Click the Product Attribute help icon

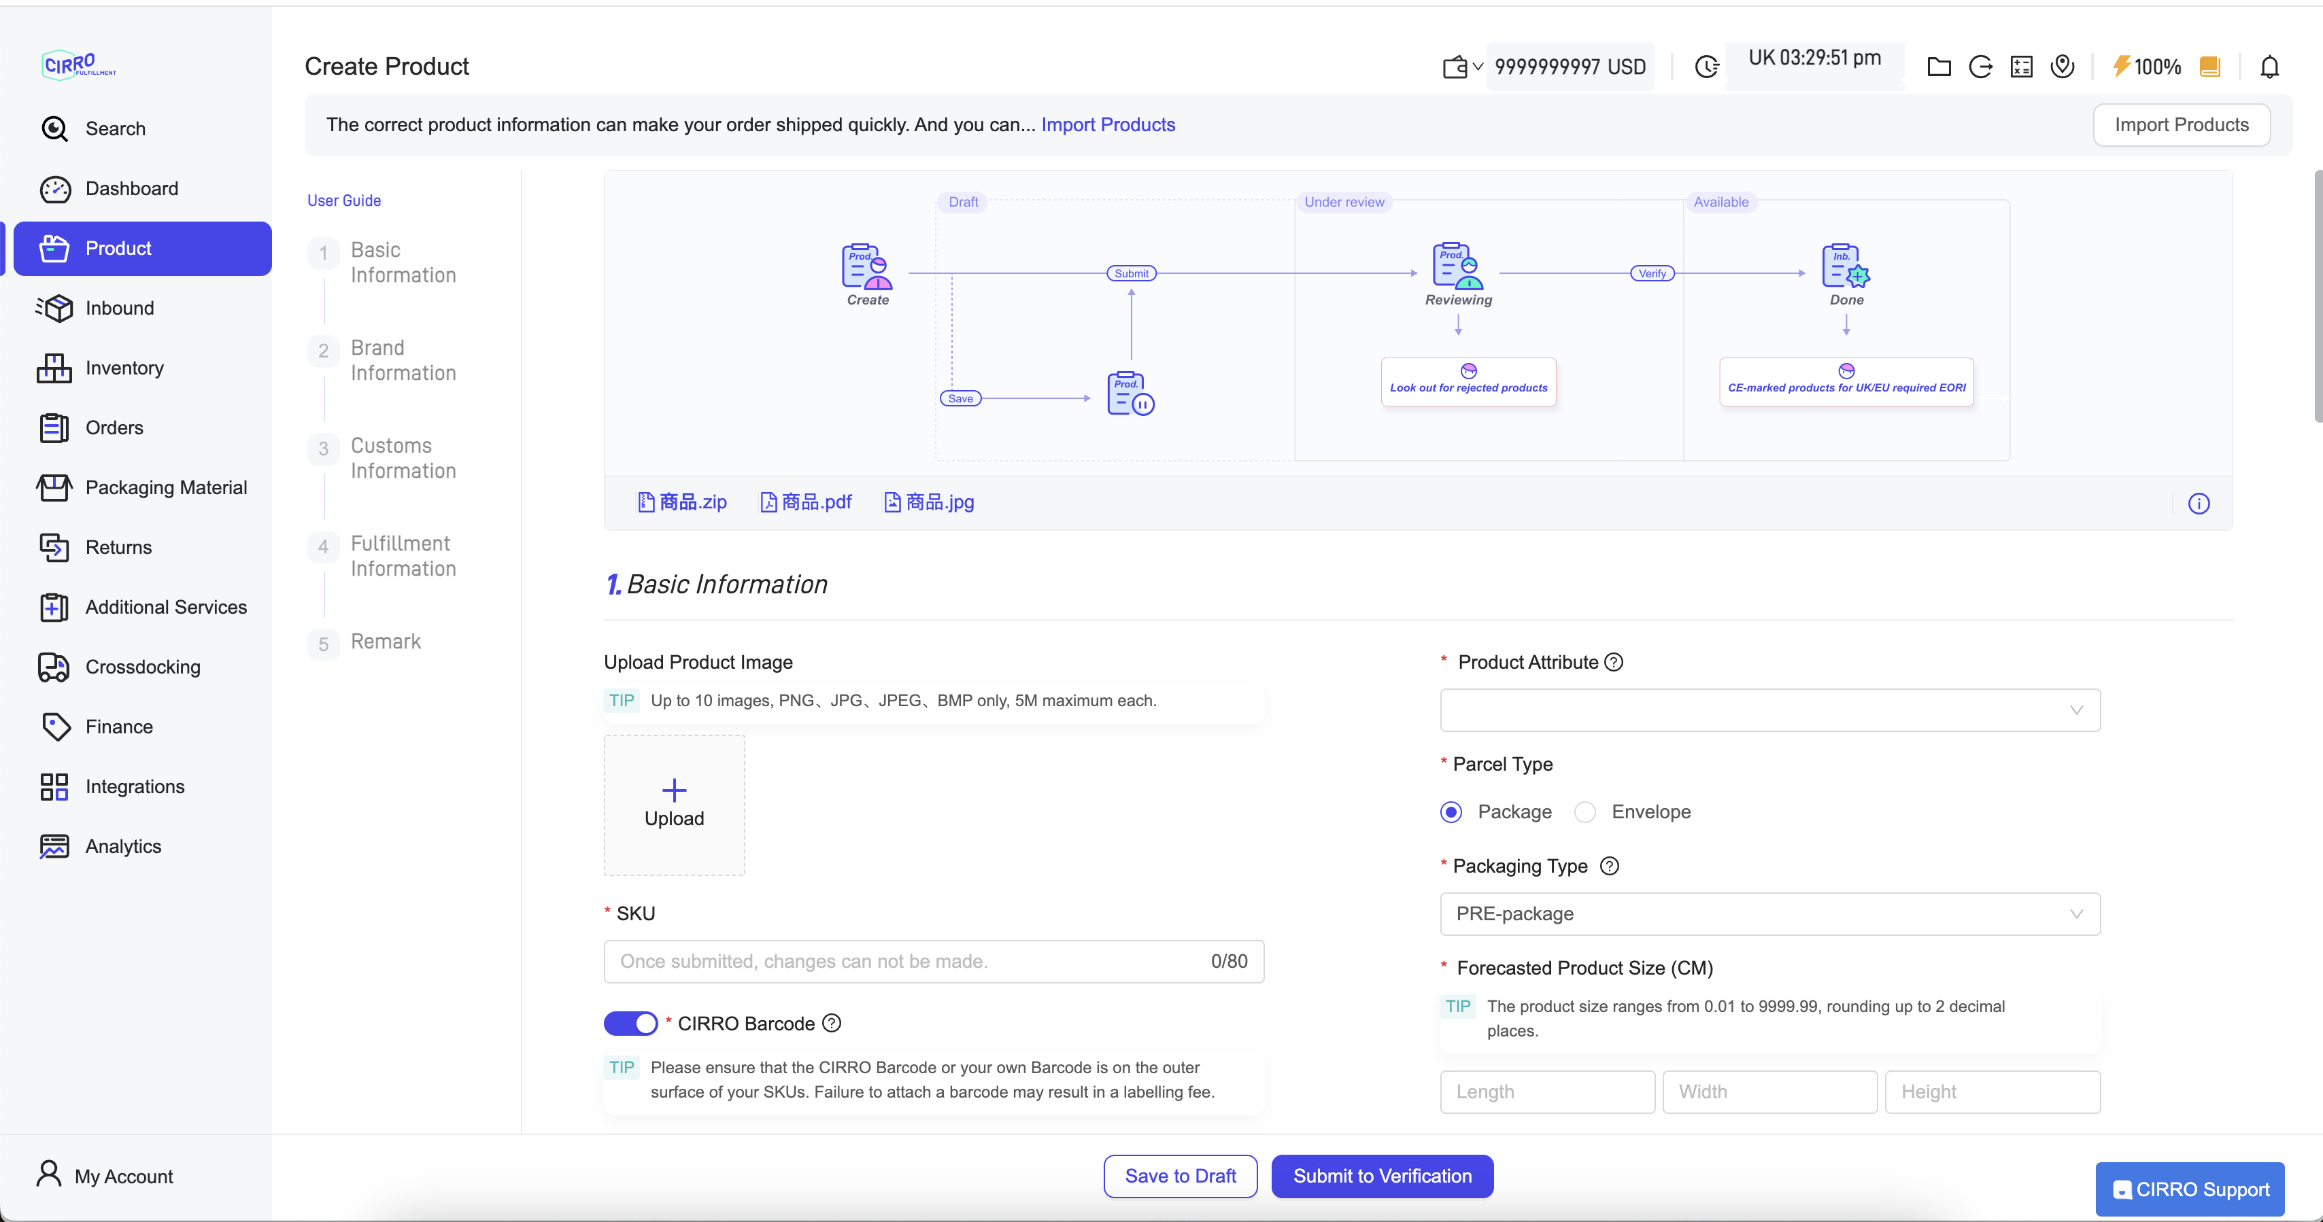pos(1614,663)
